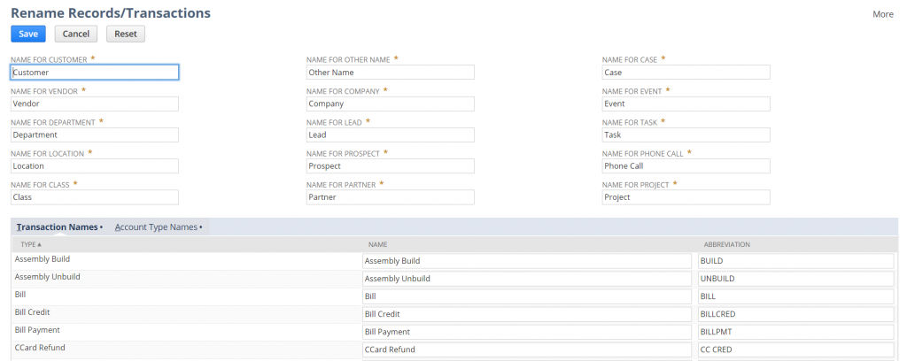Viewport: 907px width, 361px height.
Task: Click the Save button
Action: point(27,34)
